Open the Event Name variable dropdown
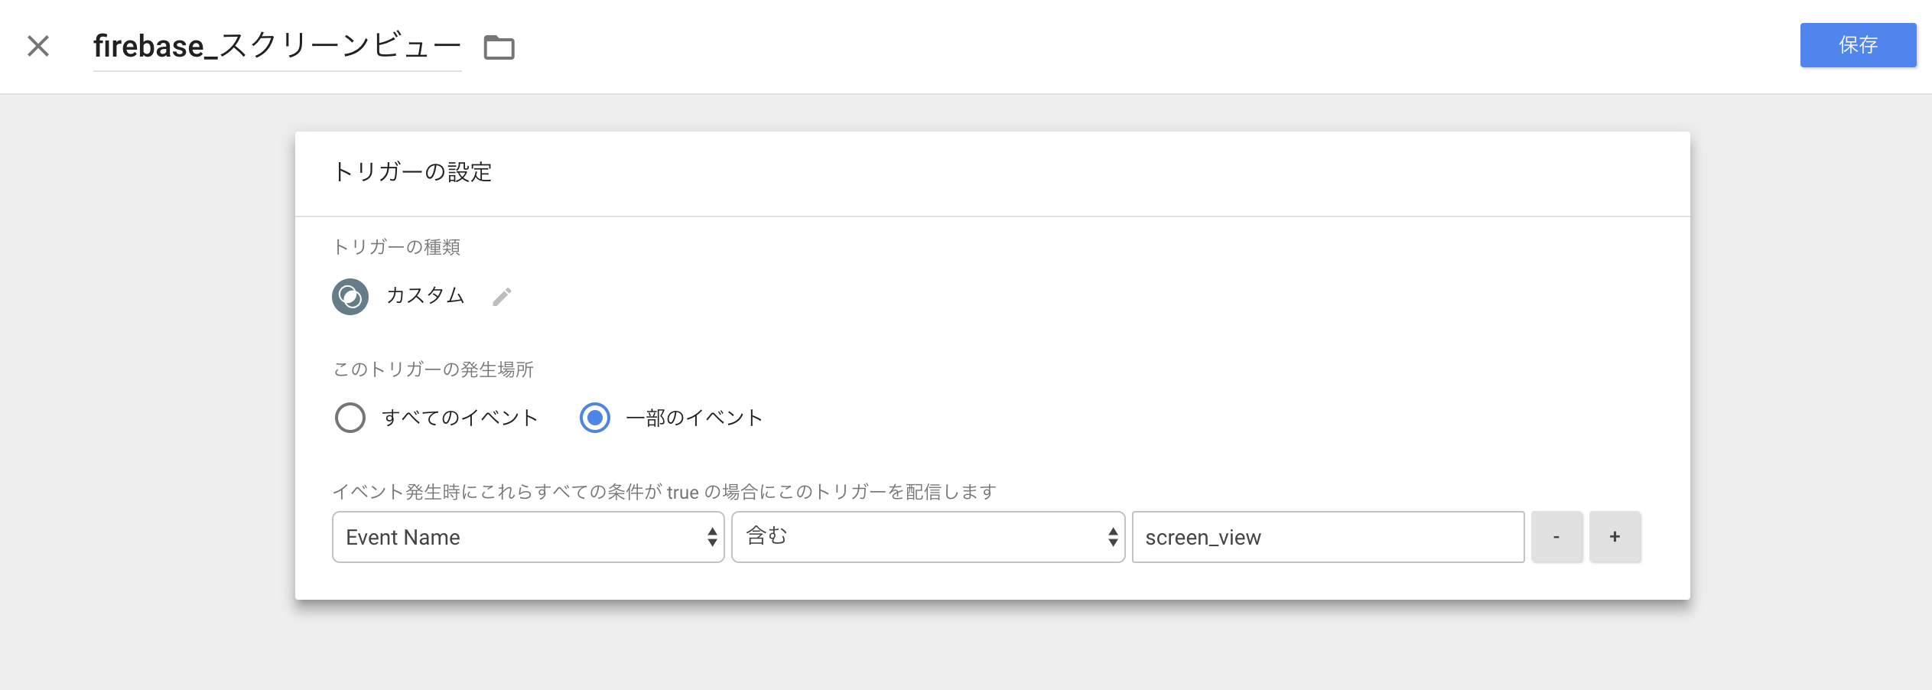 (528, 536)
